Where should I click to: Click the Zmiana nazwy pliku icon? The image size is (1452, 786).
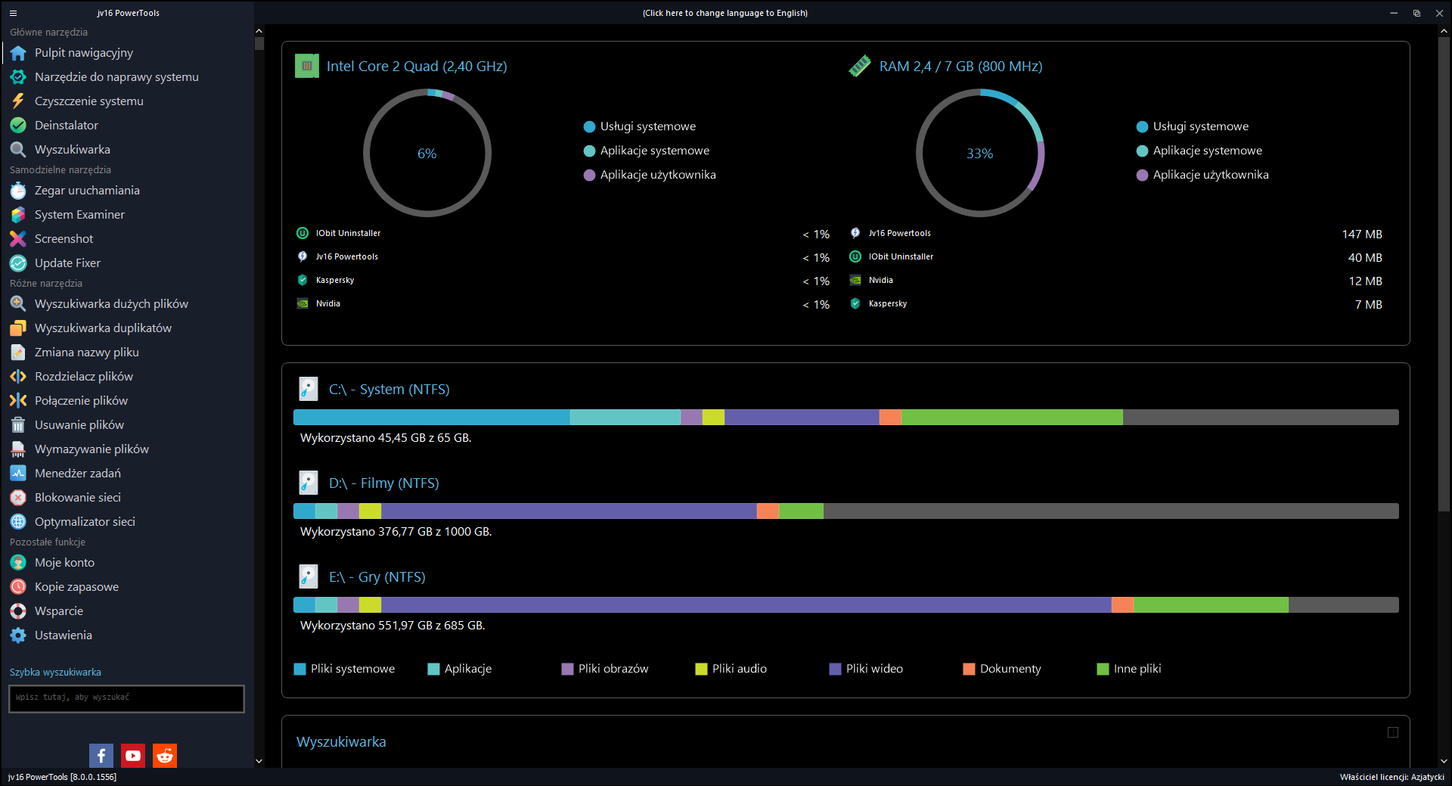pyautogui.click(x=18, y=353)
